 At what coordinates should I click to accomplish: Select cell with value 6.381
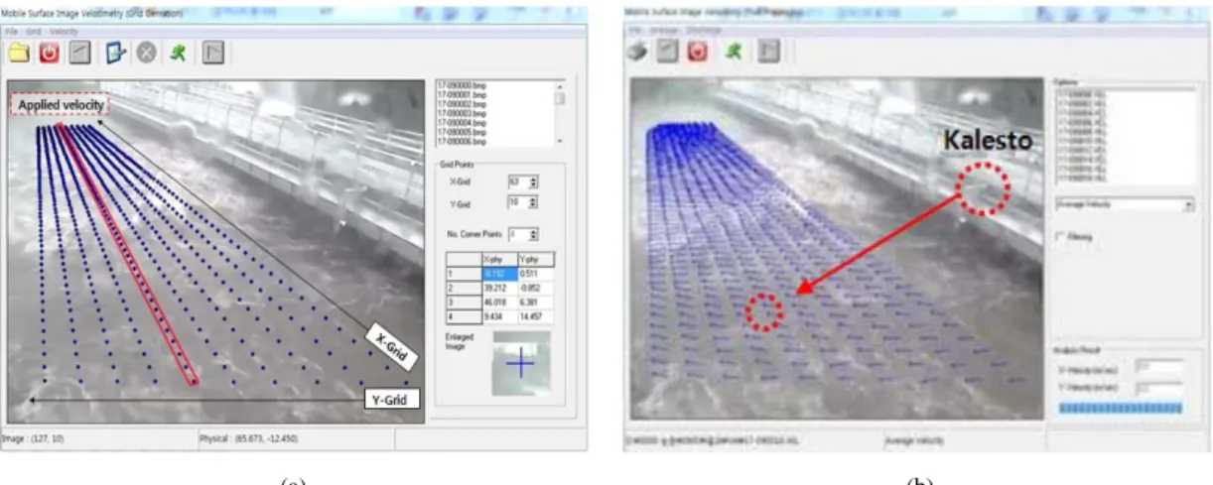(x=536, y=303)
